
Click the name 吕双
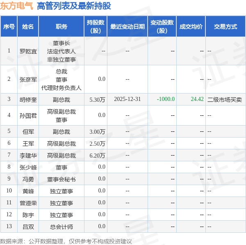click(28, 227)
